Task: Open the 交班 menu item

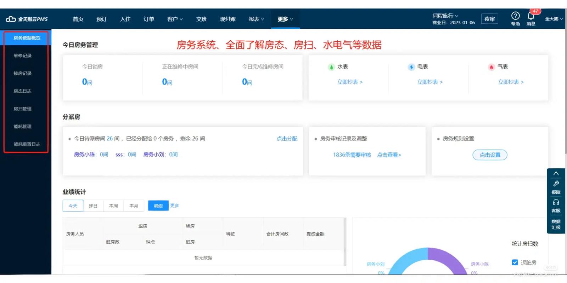Action: 202,19
